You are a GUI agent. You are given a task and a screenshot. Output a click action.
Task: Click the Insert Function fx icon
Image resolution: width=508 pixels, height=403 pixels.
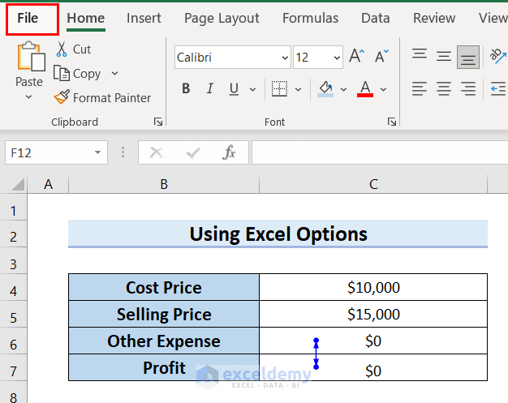click(230, 152)
